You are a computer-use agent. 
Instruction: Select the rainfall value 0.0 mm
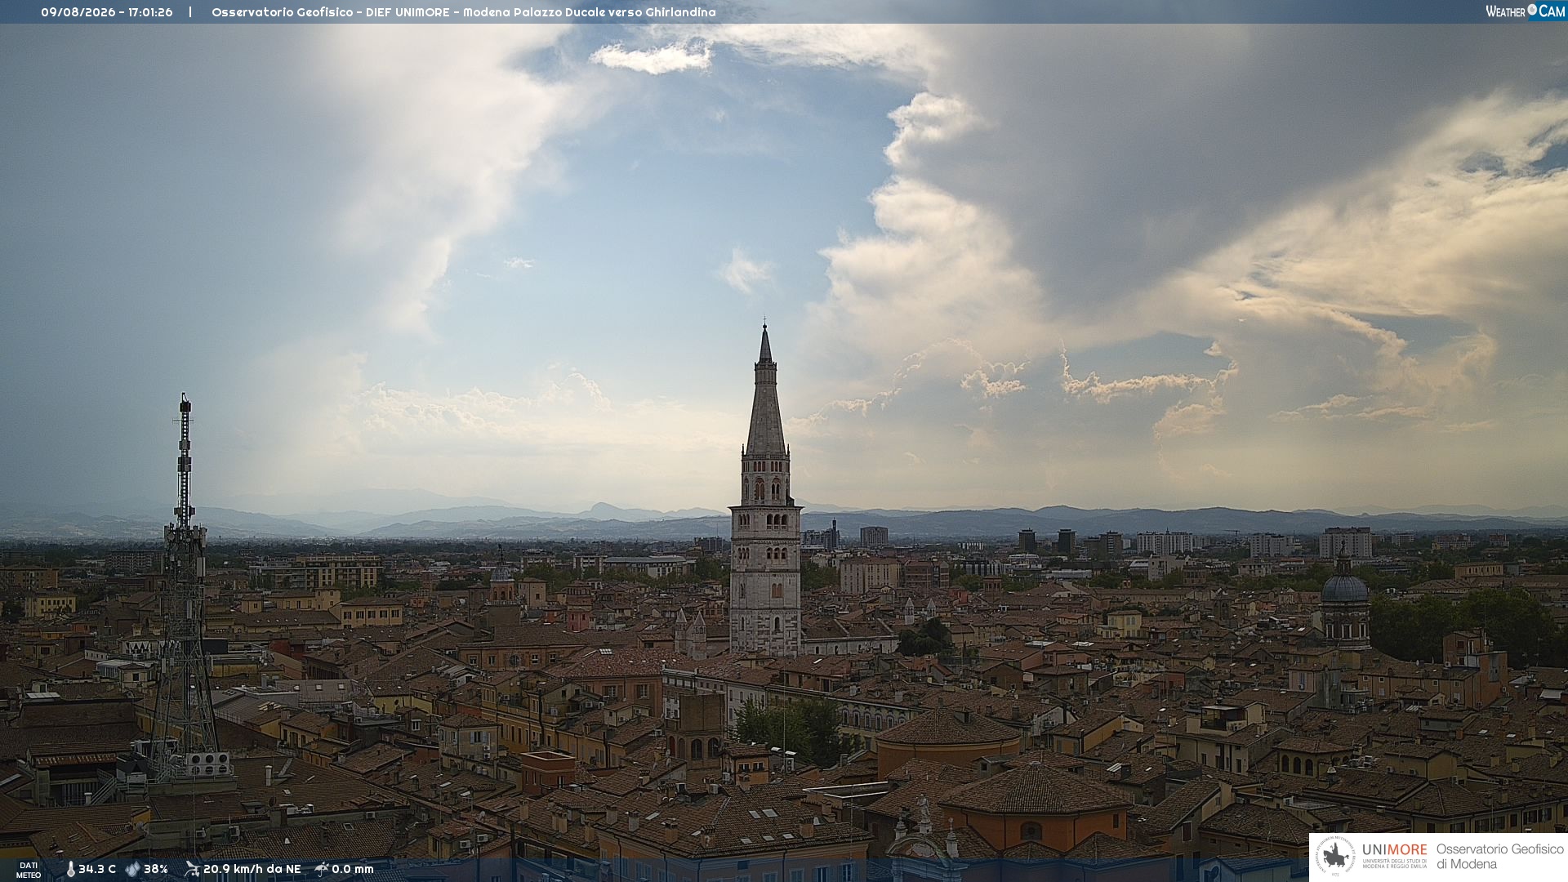click(x=353, y=870)
